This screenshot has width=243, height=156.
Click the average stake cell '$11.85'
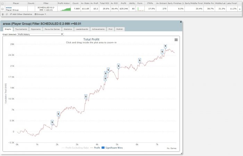[85, 9]
